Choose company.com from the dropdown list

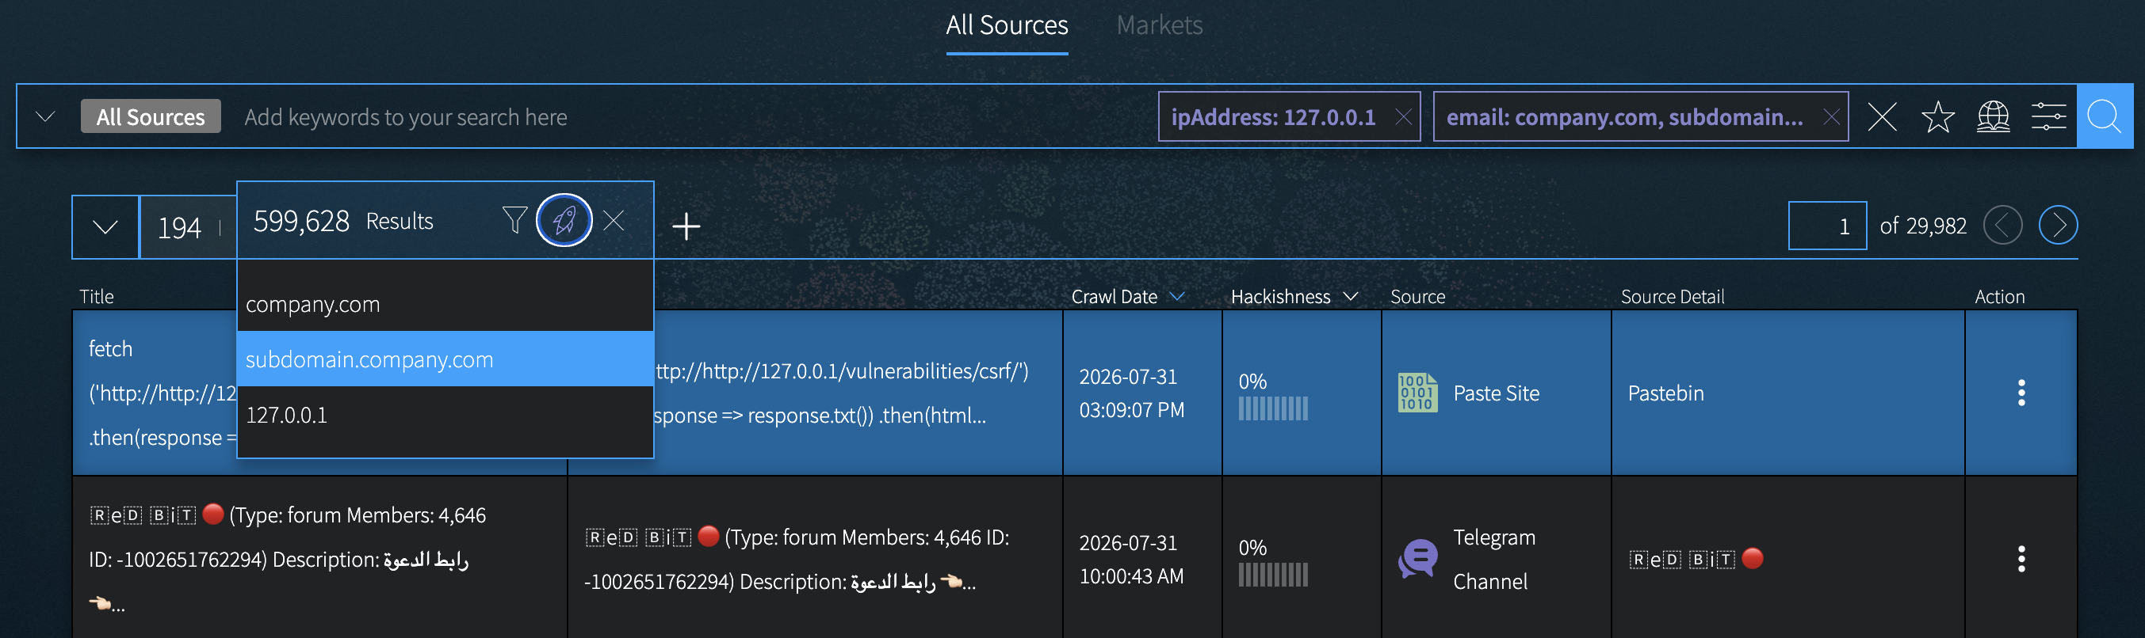tap(445, 305)
